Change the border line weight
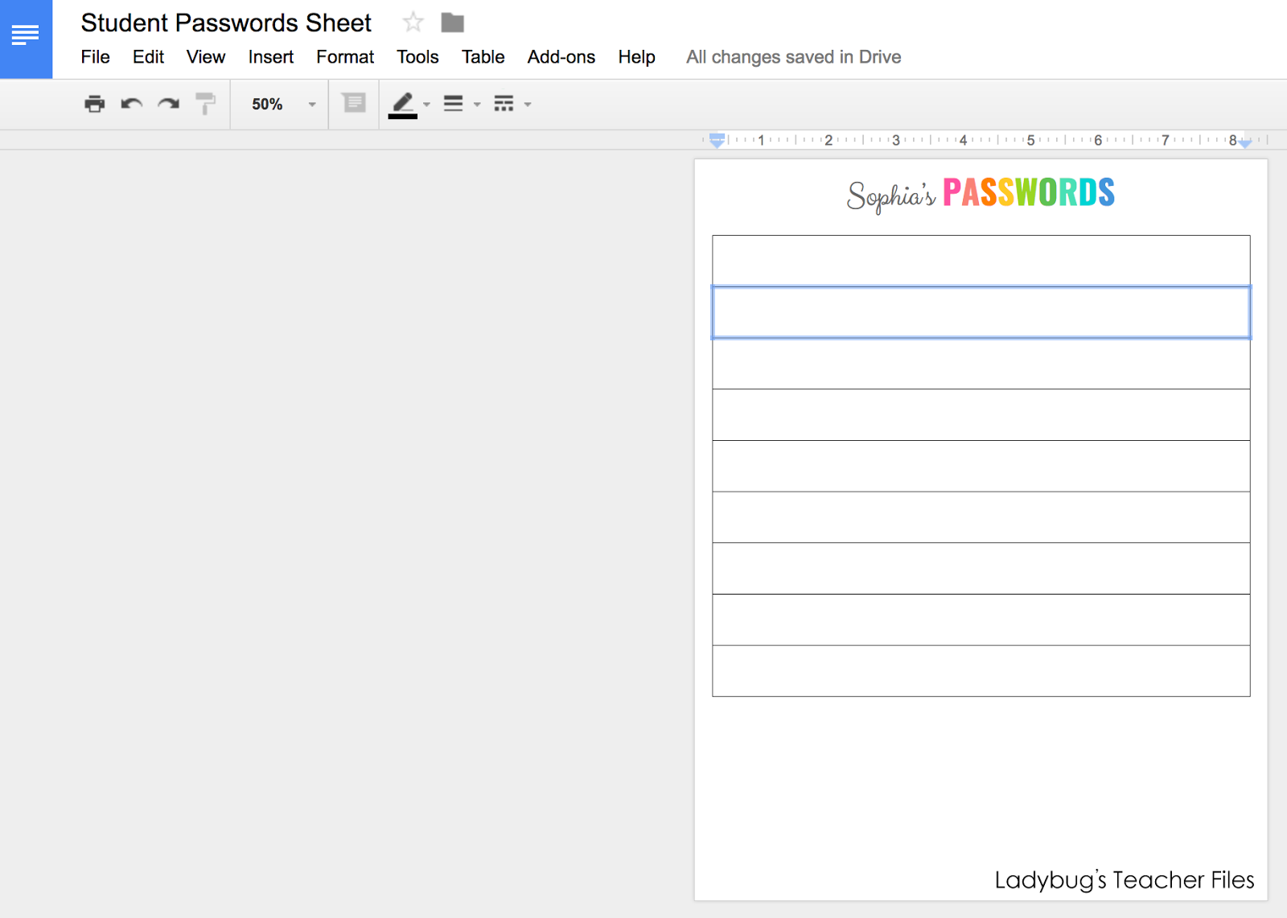Viewport: 1287px width, 918px height. [x=454, y=104]
